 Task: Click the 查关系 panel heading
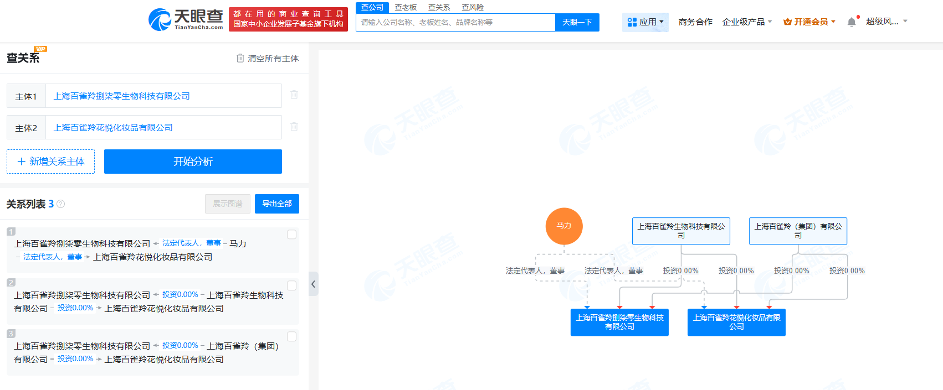coord(23,58)
